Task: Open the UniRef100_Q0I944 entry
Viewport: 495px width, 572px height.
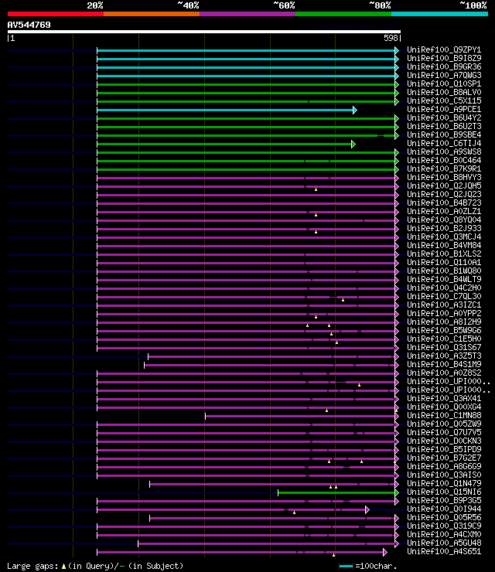Action: (444, 509)
